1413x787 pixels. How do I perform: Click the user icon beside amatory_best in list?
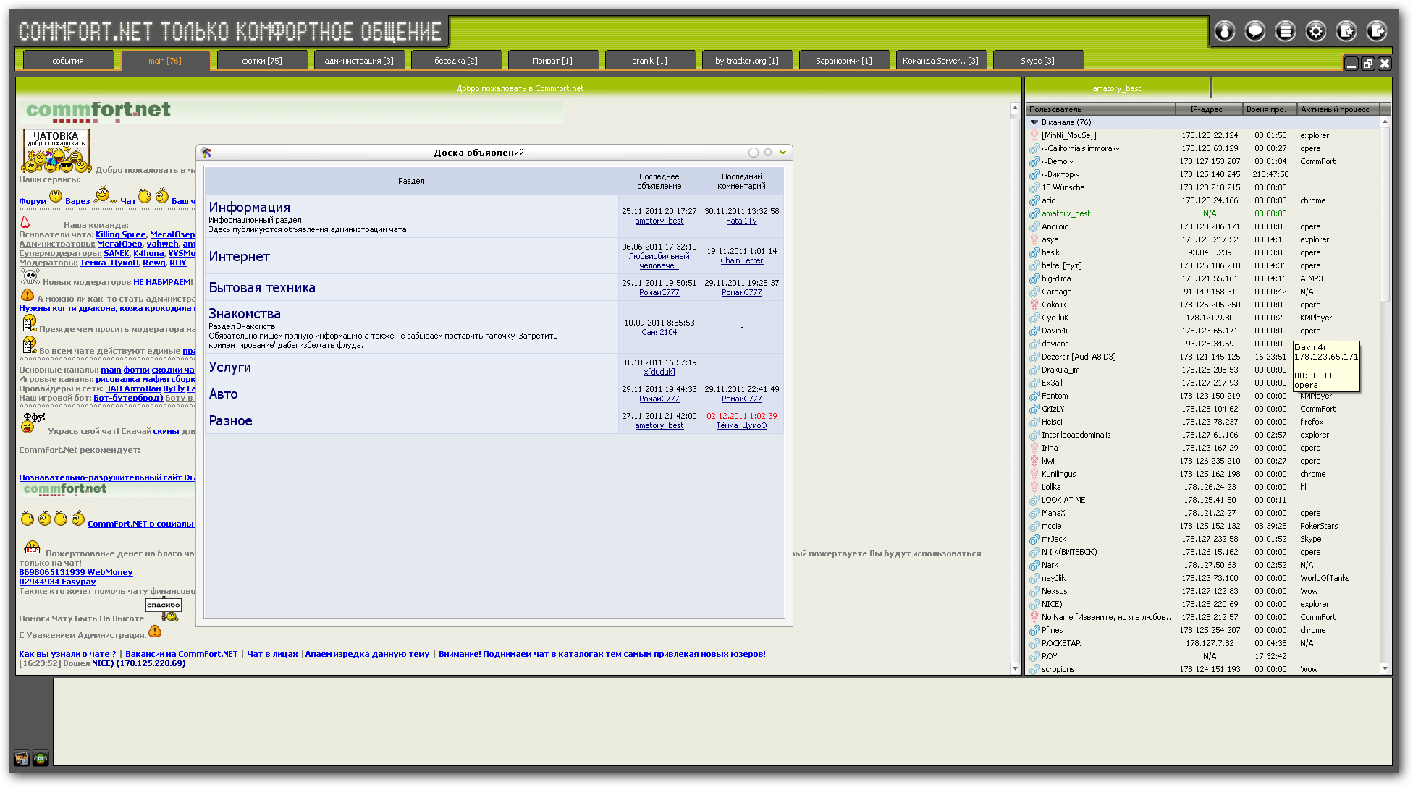1034,213
